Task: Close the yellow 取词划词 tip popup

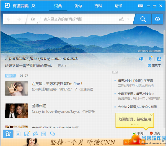Action: (x=151, y=115)
